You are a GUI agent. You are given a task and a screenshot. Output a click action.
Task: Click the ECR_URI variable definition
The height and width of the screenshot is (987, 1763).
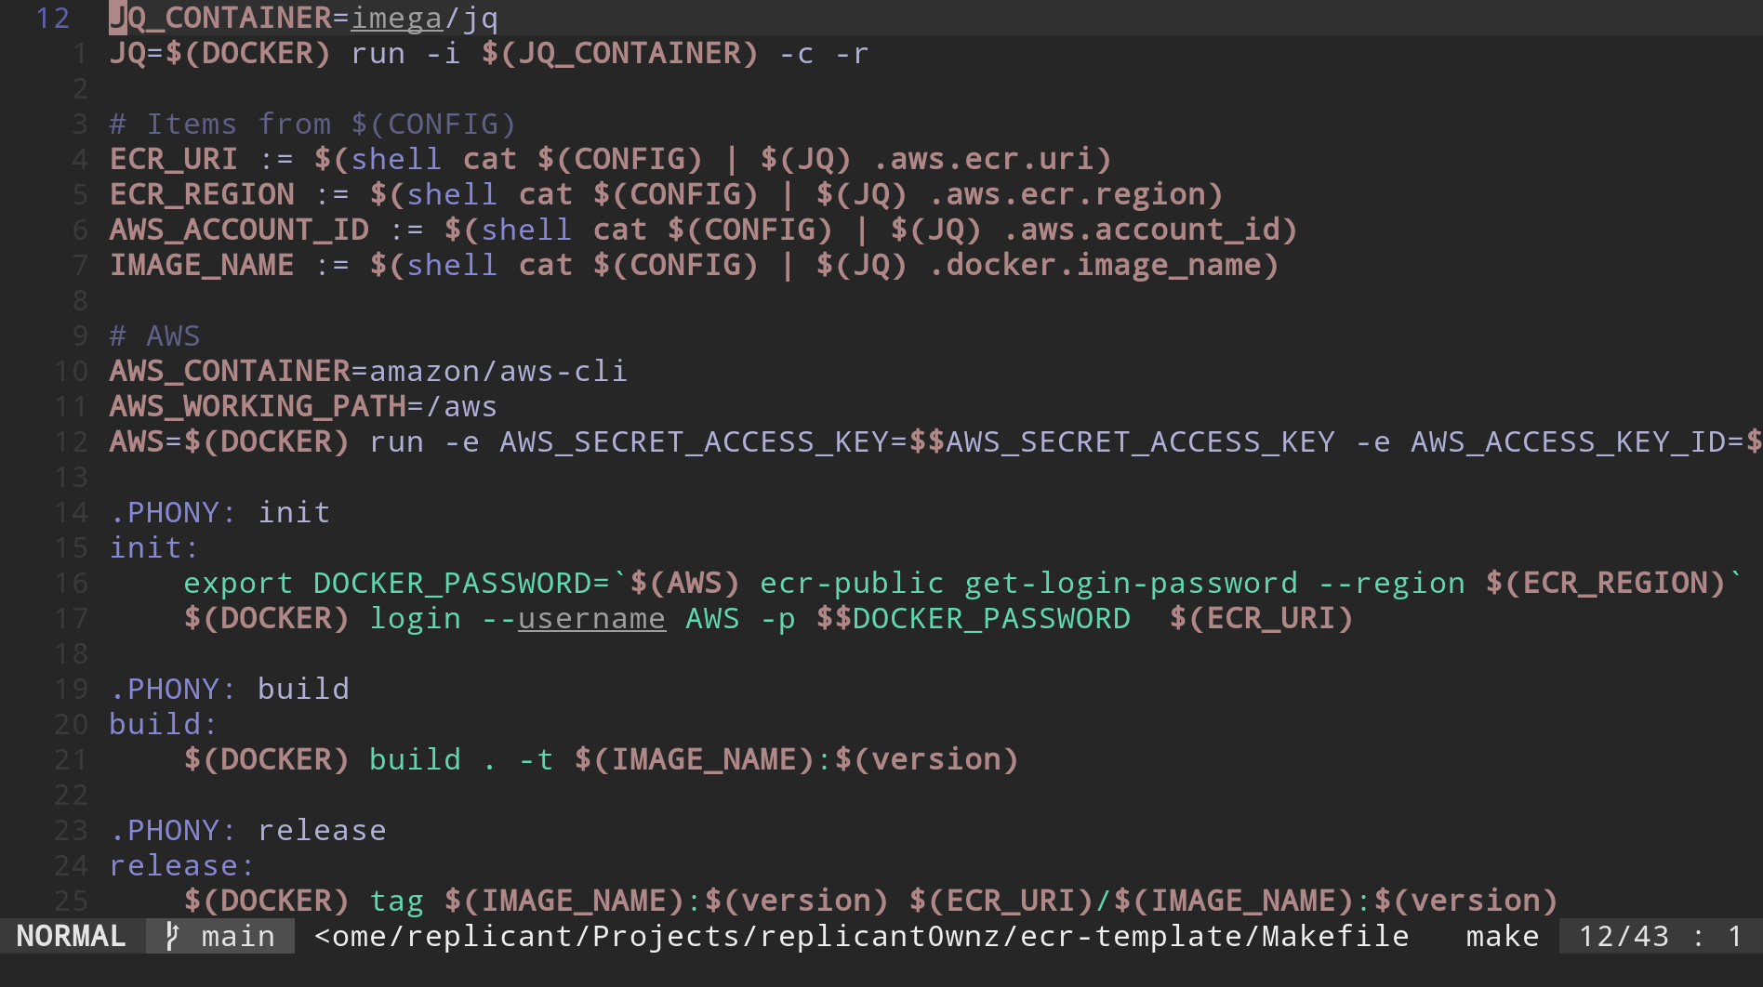coord(174,159)
